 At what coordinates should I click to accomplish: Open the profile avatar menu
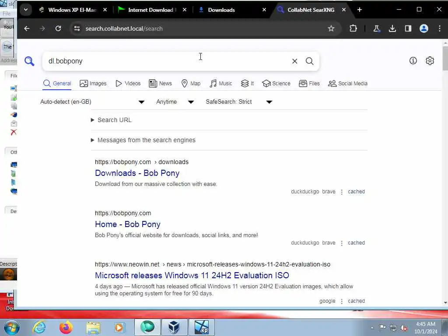pyautogui.click(x=423, y=28)
